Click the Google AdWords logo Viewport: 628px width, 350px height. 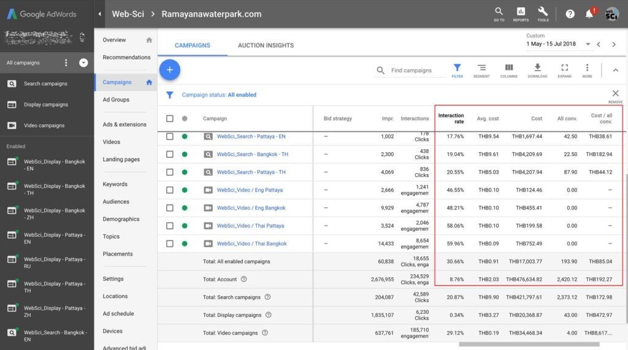42,14
